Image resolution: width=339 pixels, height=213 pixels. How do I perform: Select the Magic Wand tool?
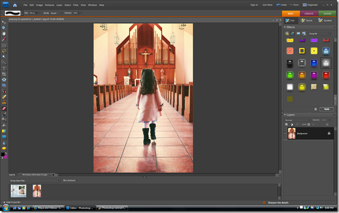click(x=4, y=57)
